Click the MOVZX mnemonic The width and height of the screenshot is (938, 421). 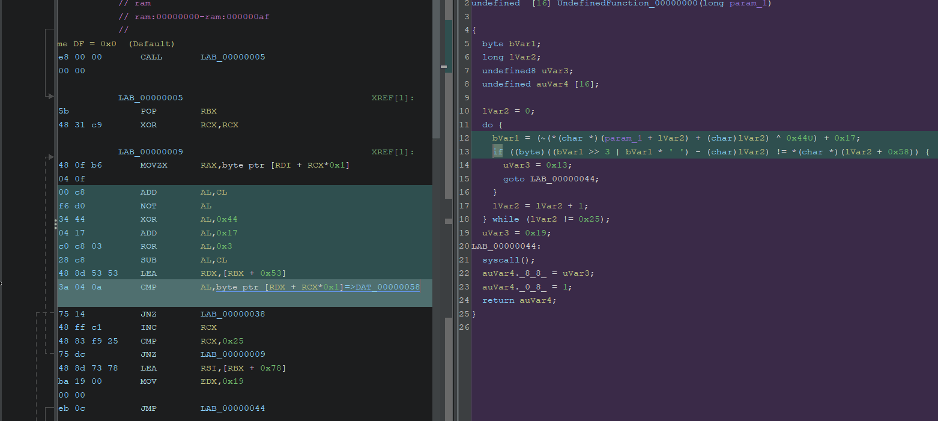pos(154,165)
